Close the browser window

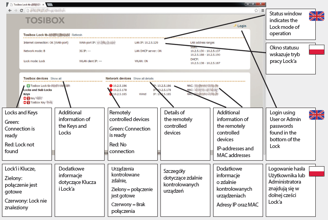pyautogui.click(x=261, y=4)
